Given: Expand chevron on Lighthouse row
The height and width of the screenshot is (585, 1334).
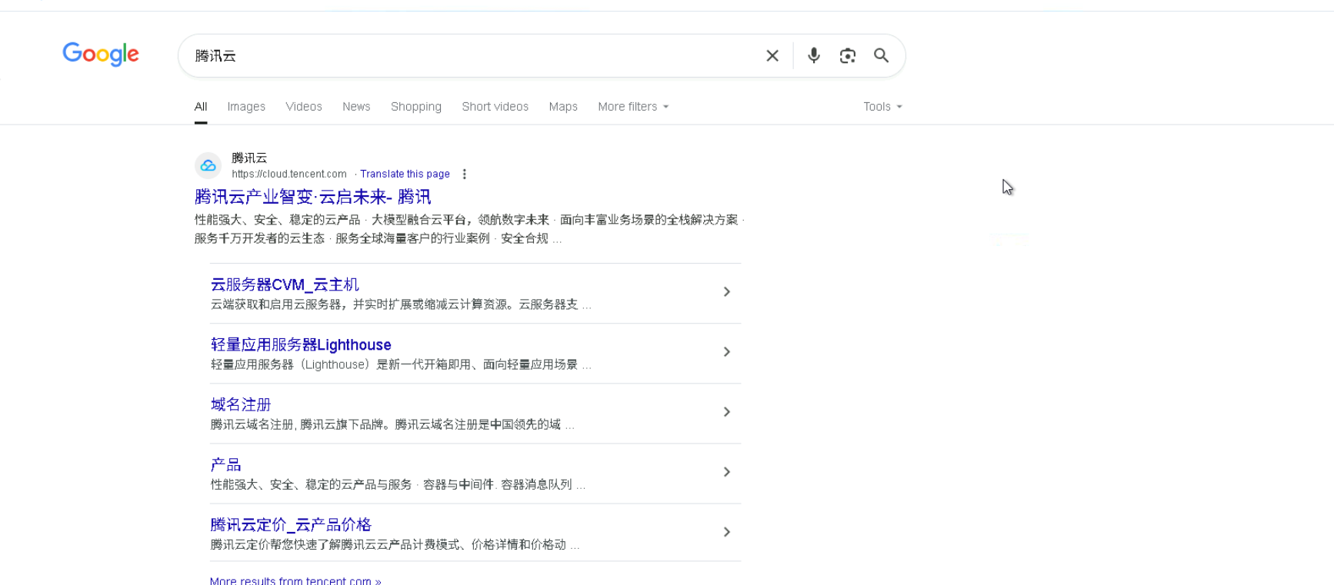Looking at the screenshot, I should click(x=727, y=351).
